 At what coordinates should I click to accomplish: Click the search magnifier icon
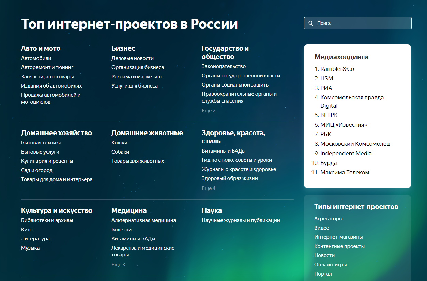311,23
